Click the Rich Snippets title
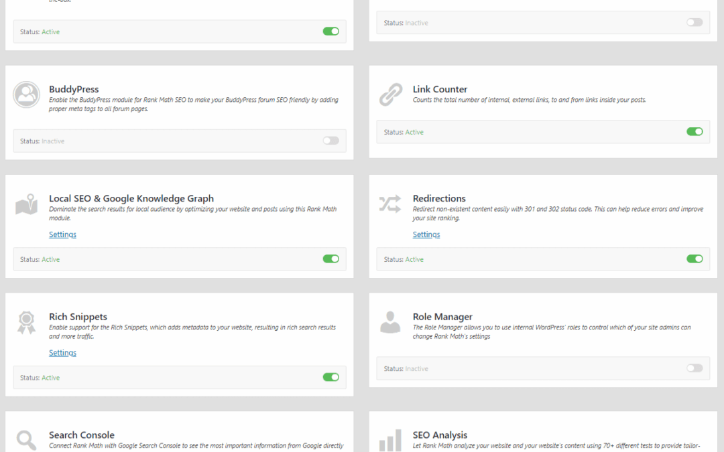The width and height of the screenshot is (724, 452). 78,317
